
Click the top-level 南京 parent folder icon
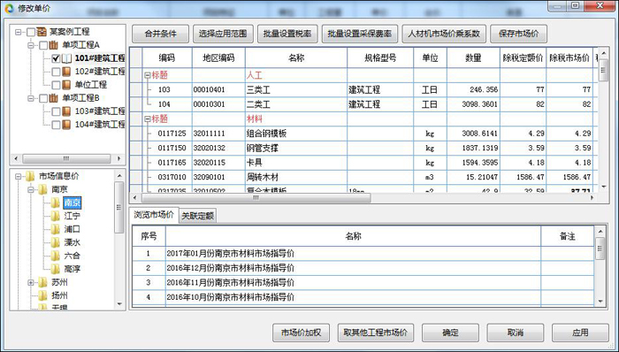tap(43, 189)
